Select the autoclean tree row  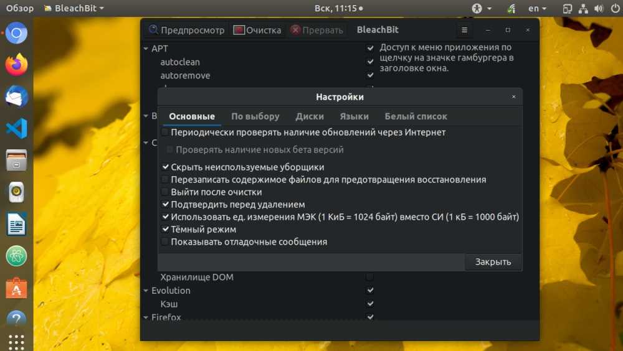(x=259, y=62)
